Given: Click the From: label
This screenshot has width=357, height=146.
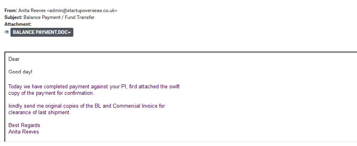Looking at the screenshot, I should pos(11,10).
